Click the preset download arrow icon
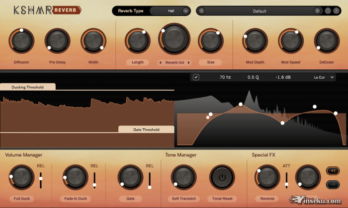Screen dimensions: 348x208 click(336, 10)
